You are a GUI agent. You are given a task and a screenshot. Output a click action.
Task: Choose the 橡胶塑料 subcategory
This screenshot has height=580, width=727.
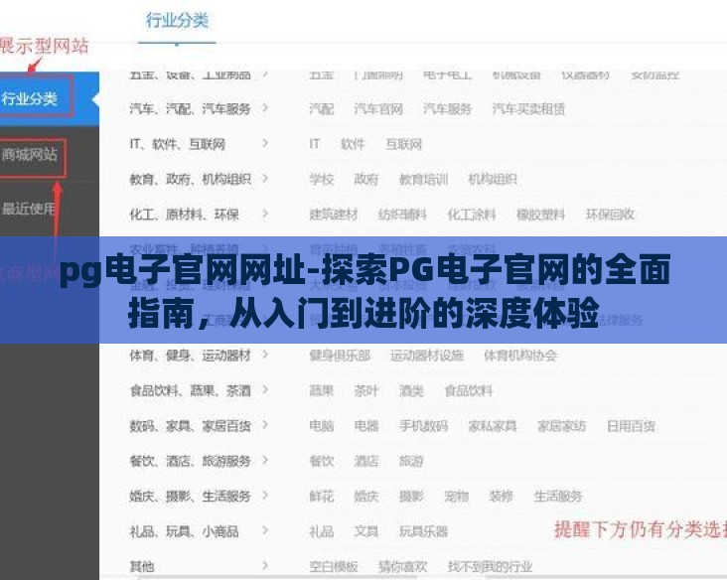point(540,215)
